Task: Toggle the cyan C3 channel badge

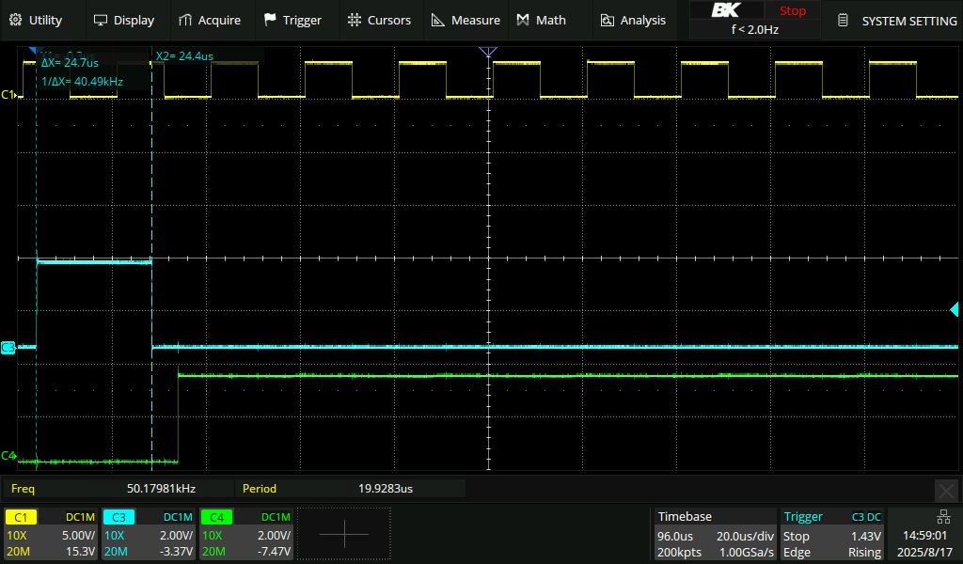Action: click(x=118, y=517)
